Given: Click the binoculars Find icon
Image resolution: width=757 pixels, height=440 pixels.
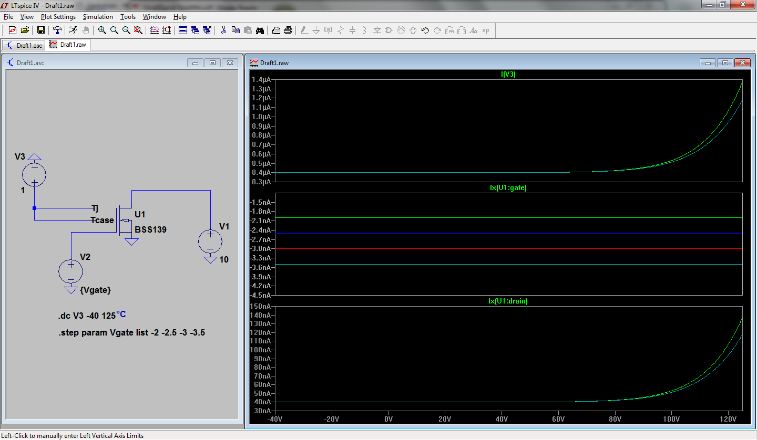Looking at the screenshot, I should click(x=260, y=30).
